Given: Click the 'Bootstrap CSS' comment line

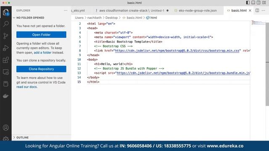Looking at the screenshot, I should 113,46.
